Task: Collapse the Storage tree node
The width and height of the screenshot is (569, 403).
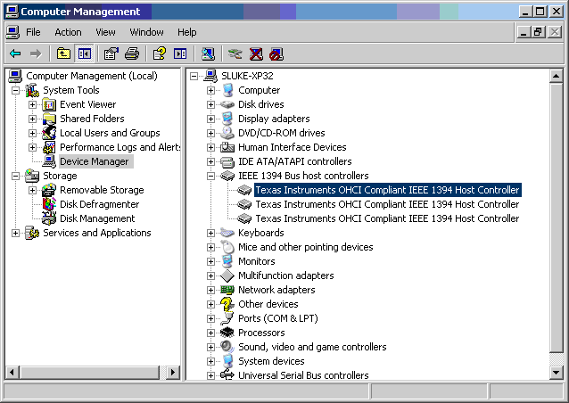Action: tap(16, 176)
